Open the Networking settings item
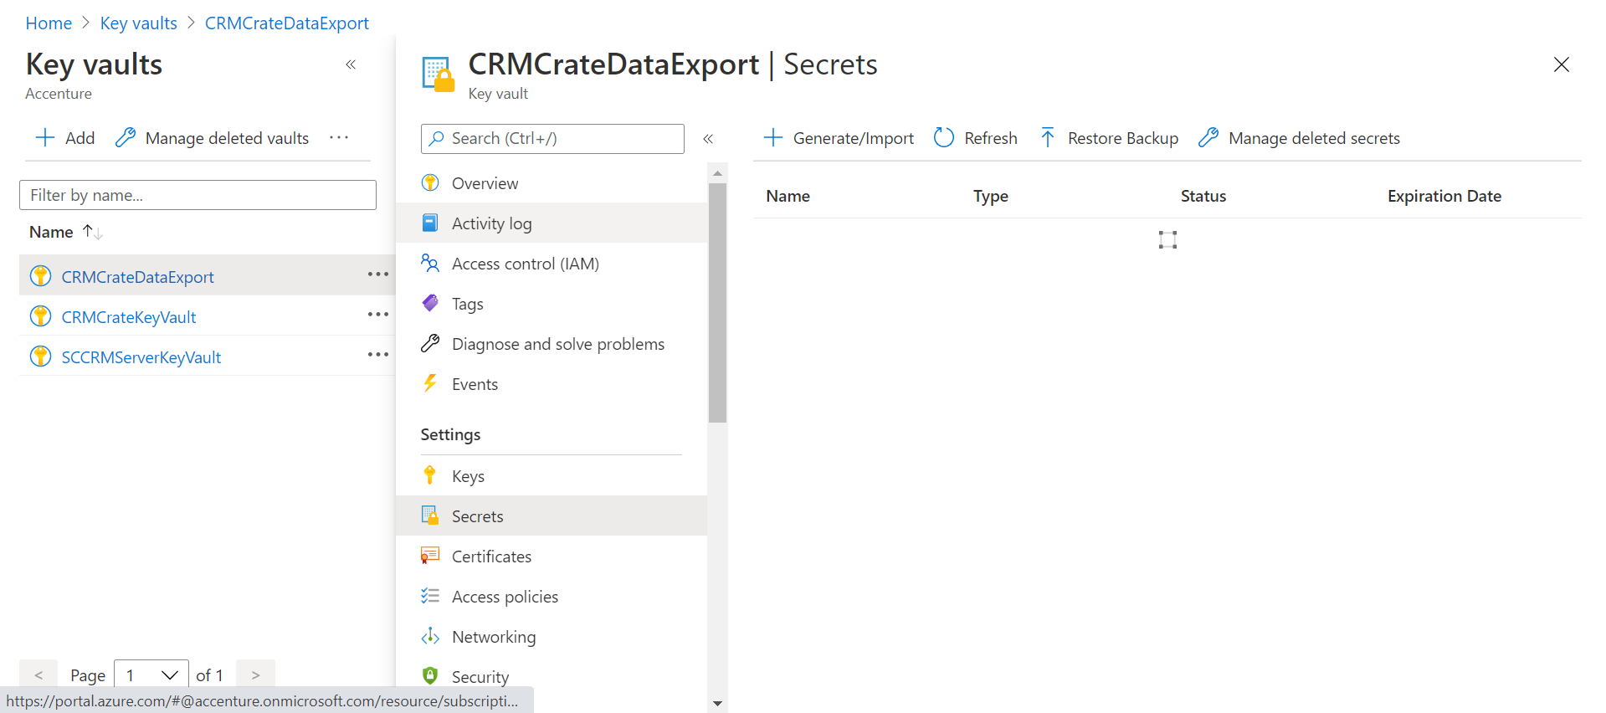The width and height of the screenshot is (1606, 713). tap(552, 637)
